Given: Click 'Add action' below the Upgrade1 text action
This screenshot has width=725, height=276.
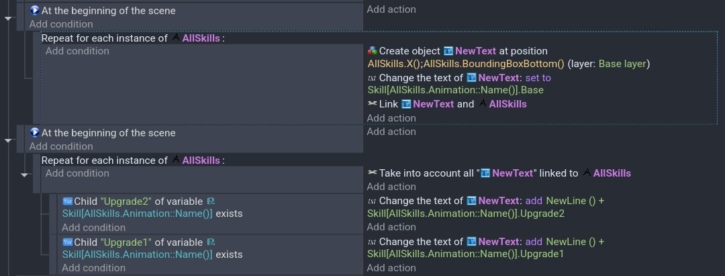Looking at the screenshot, I should (391, 268).
